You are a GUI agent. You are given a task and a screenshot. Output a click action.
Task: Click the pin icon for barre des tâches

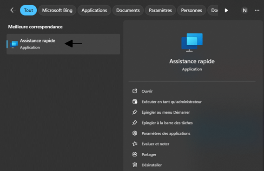pos(135,123)
